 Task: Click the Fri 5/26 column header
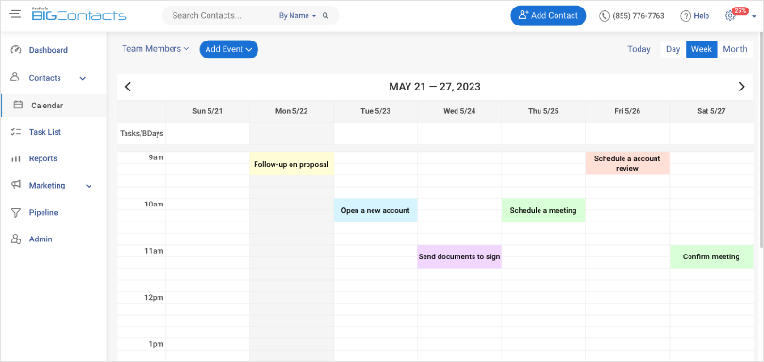627,111
